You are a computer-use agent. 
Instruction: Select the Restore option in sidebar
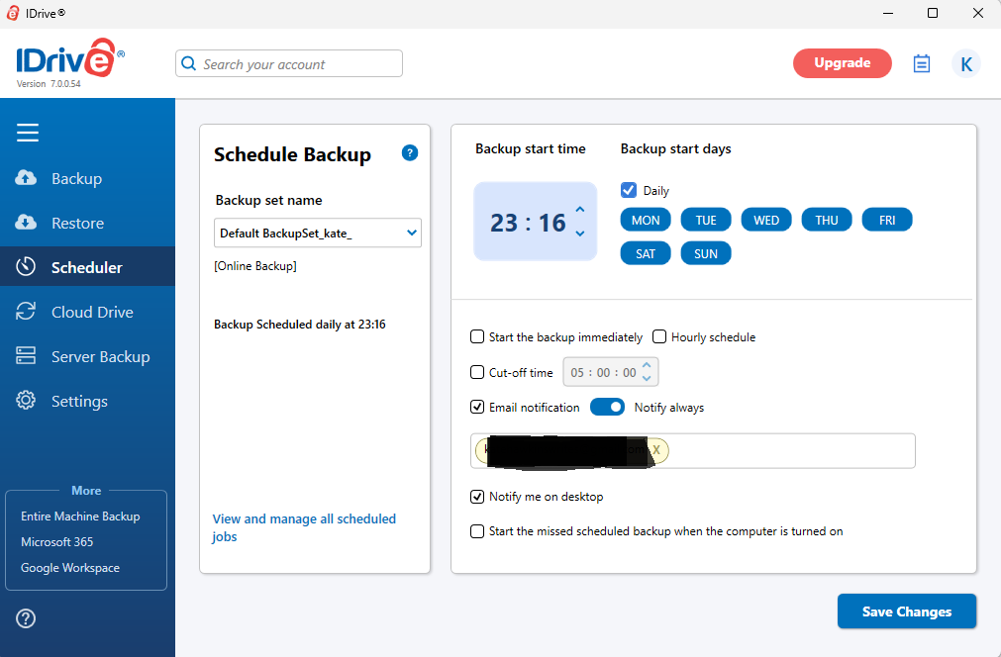pos(76,222)
